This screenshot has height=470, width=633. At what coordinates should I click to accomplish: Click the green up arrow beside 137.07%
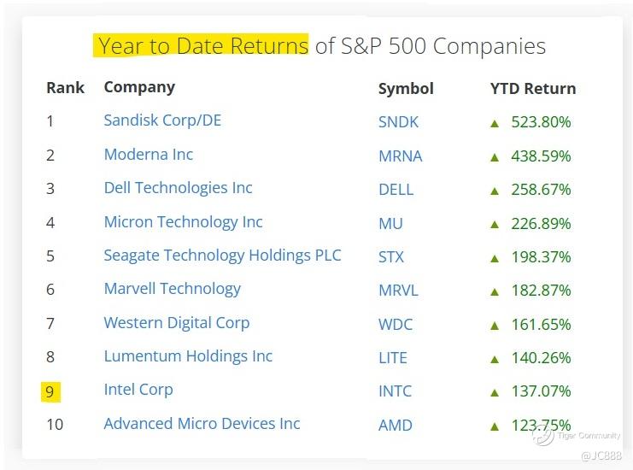click(x=495, y=392)
